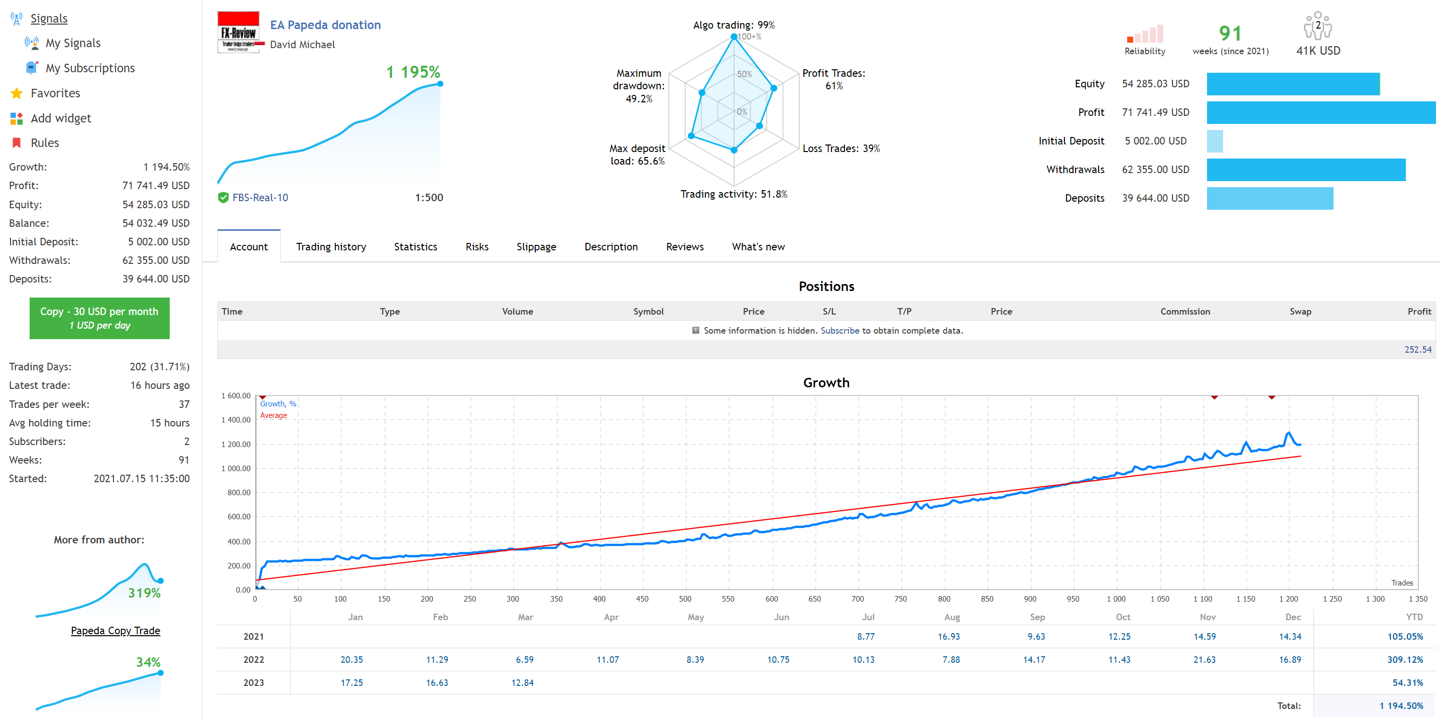The image size is (1440, 720).
Task: Click first red marker on growth chart top-left
Action: [x=263, y=397]
